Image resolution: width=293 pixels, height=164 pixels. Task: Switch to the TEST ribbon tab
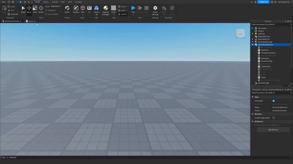tap(63, 2)
